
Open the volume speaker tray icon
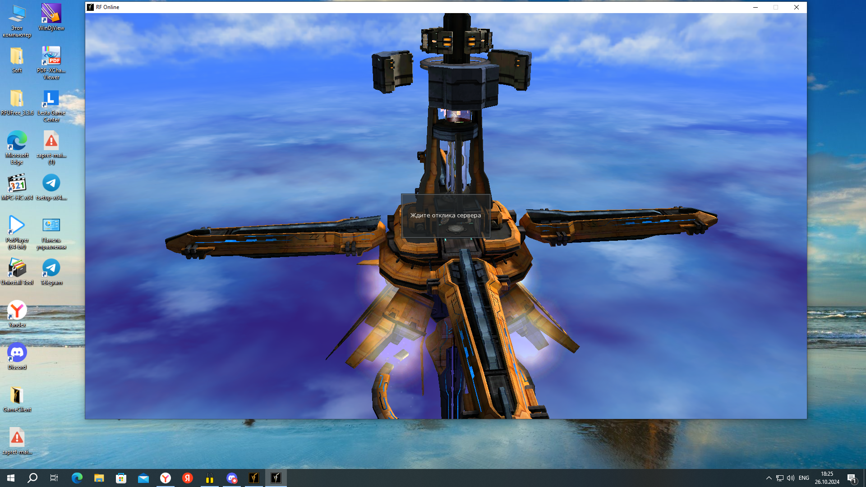point(791,478)
